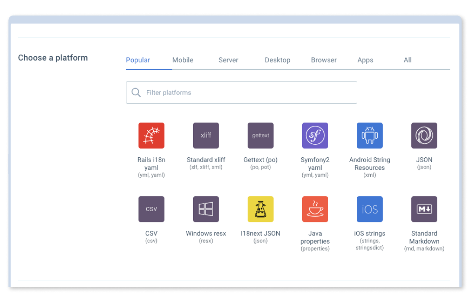475x293 pixels.
Task: Switch to the Server tab
Action: (229, 60)
